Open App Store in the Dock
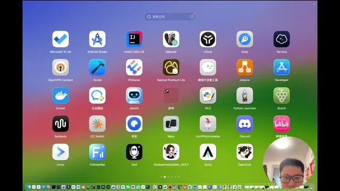 (44, 187)
